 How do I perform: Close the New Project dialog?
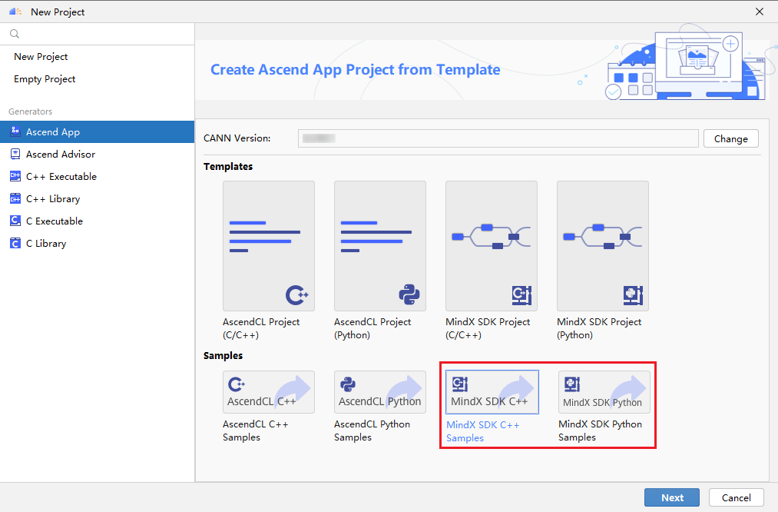[759, 12]
